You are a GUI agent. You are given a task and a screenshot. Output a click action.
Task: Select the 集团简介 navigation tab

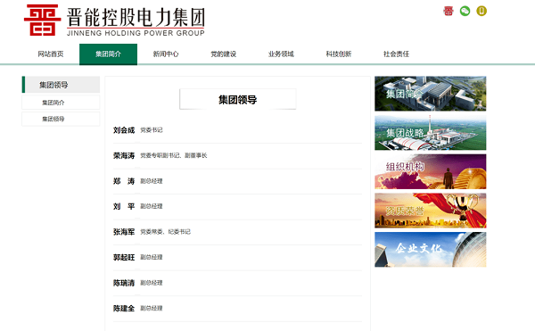coord(108,54)
